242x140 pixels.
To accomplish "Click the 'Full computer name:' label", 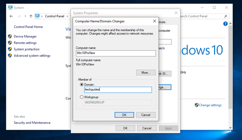I will (x=88, y=60).
